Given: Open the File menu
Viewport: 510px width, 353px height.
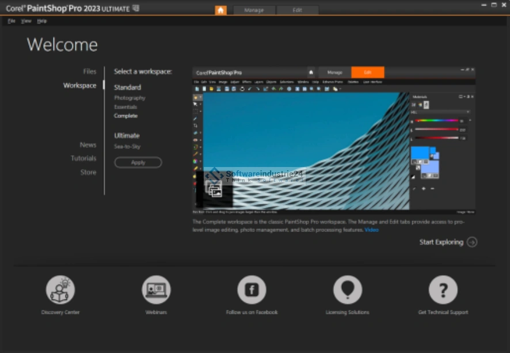Looking at the screenshot, I should (x=12, y=21).
